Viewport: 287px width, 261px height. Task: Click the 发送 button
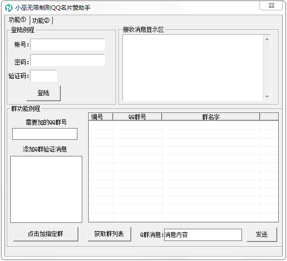(x=262, y=234)
